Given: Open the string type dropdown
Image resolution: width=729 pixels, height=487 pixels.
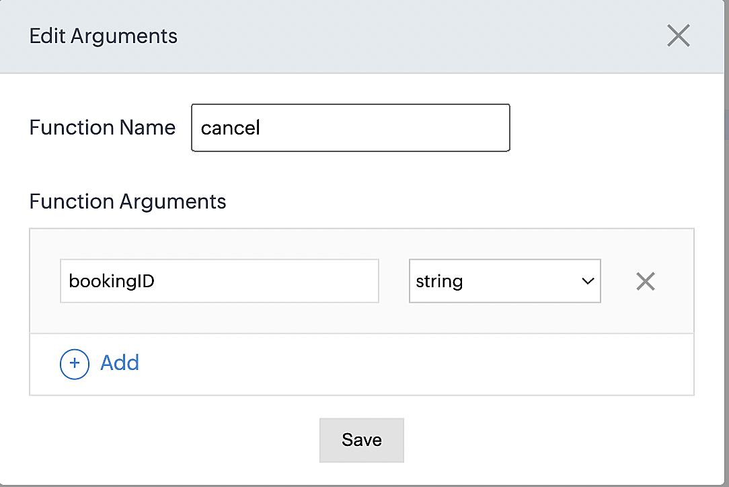Looking at the screenshot, I should click(x=505, y=281).
